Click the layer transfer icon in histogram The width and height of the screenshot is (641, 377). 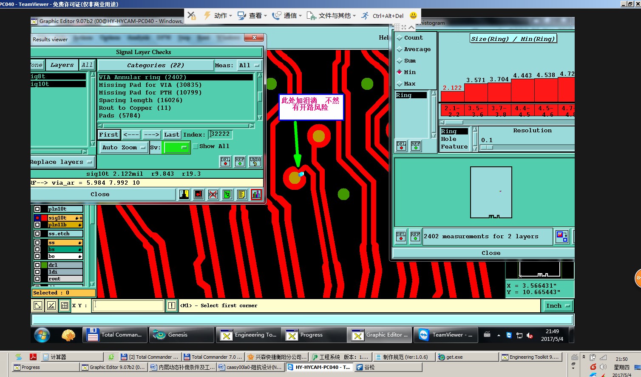(x=562, y=237)
